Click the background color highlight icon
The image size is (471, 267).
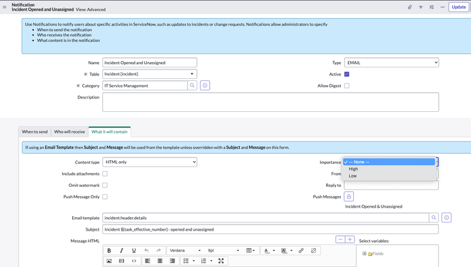coord(284,250)
